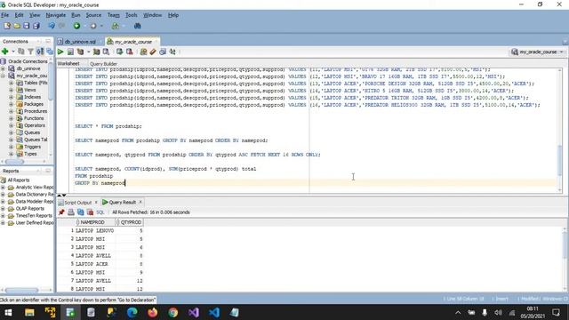Expand the Analytic View Reports node

coord(3,188)
